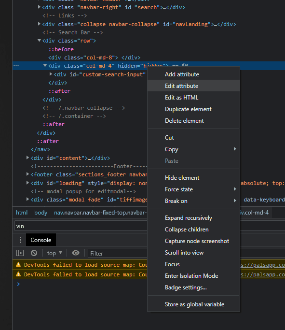Open the top JavaScript context dropdown
Image resolution: width=285 pixels, height=330 pixels.
pos(54,253)
